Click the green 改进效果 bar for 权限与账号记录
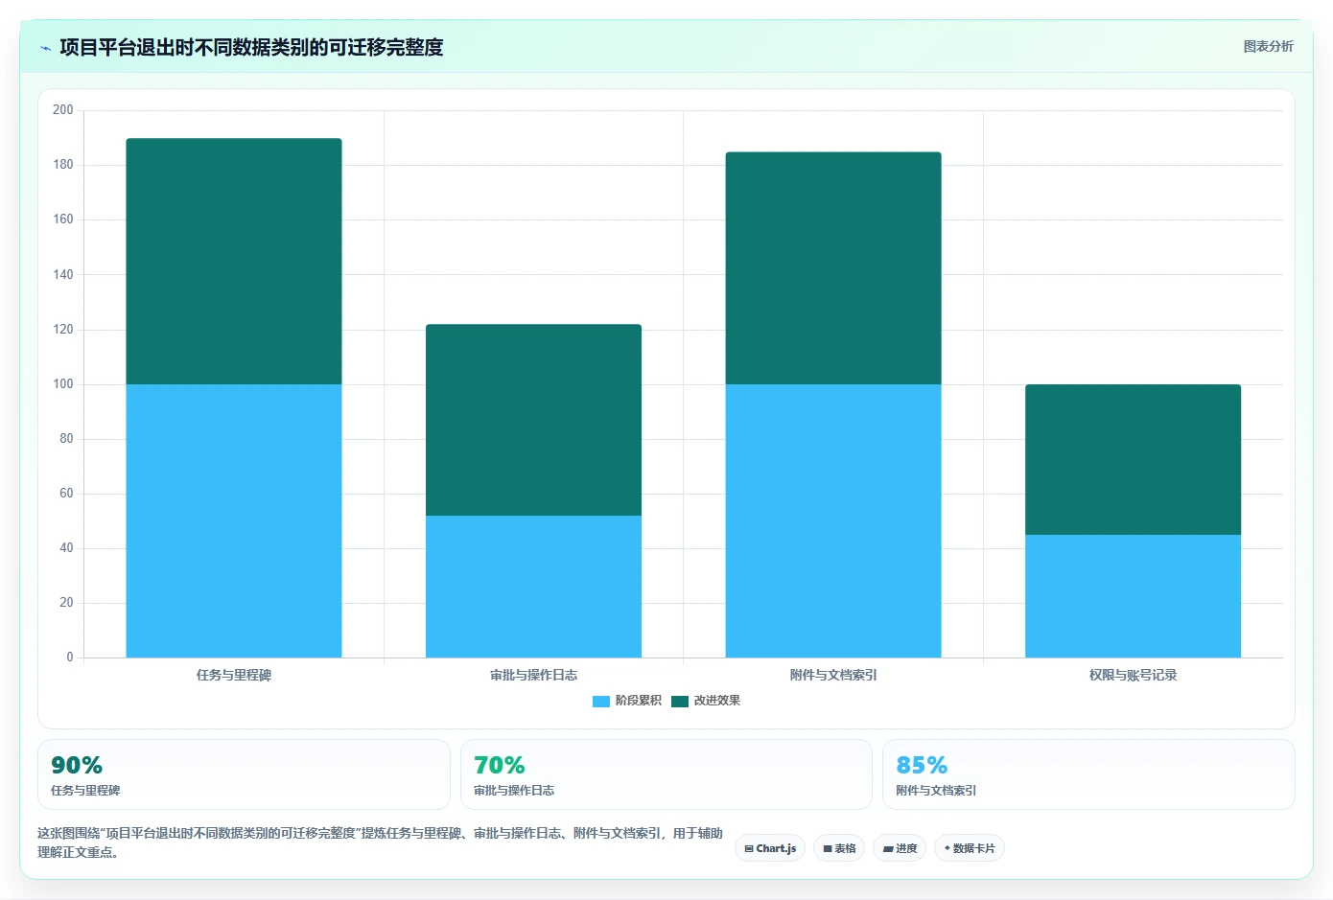 click(x=1133, y=460)
